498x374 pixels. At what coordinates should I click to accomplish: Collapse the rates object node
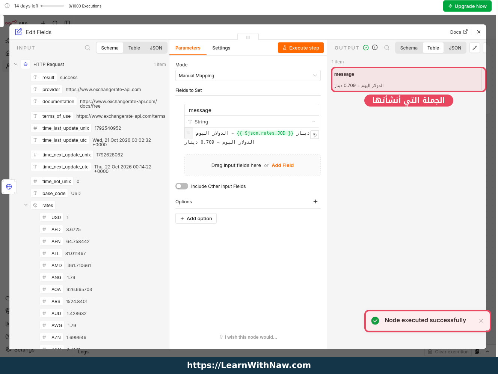pos(26,205)
